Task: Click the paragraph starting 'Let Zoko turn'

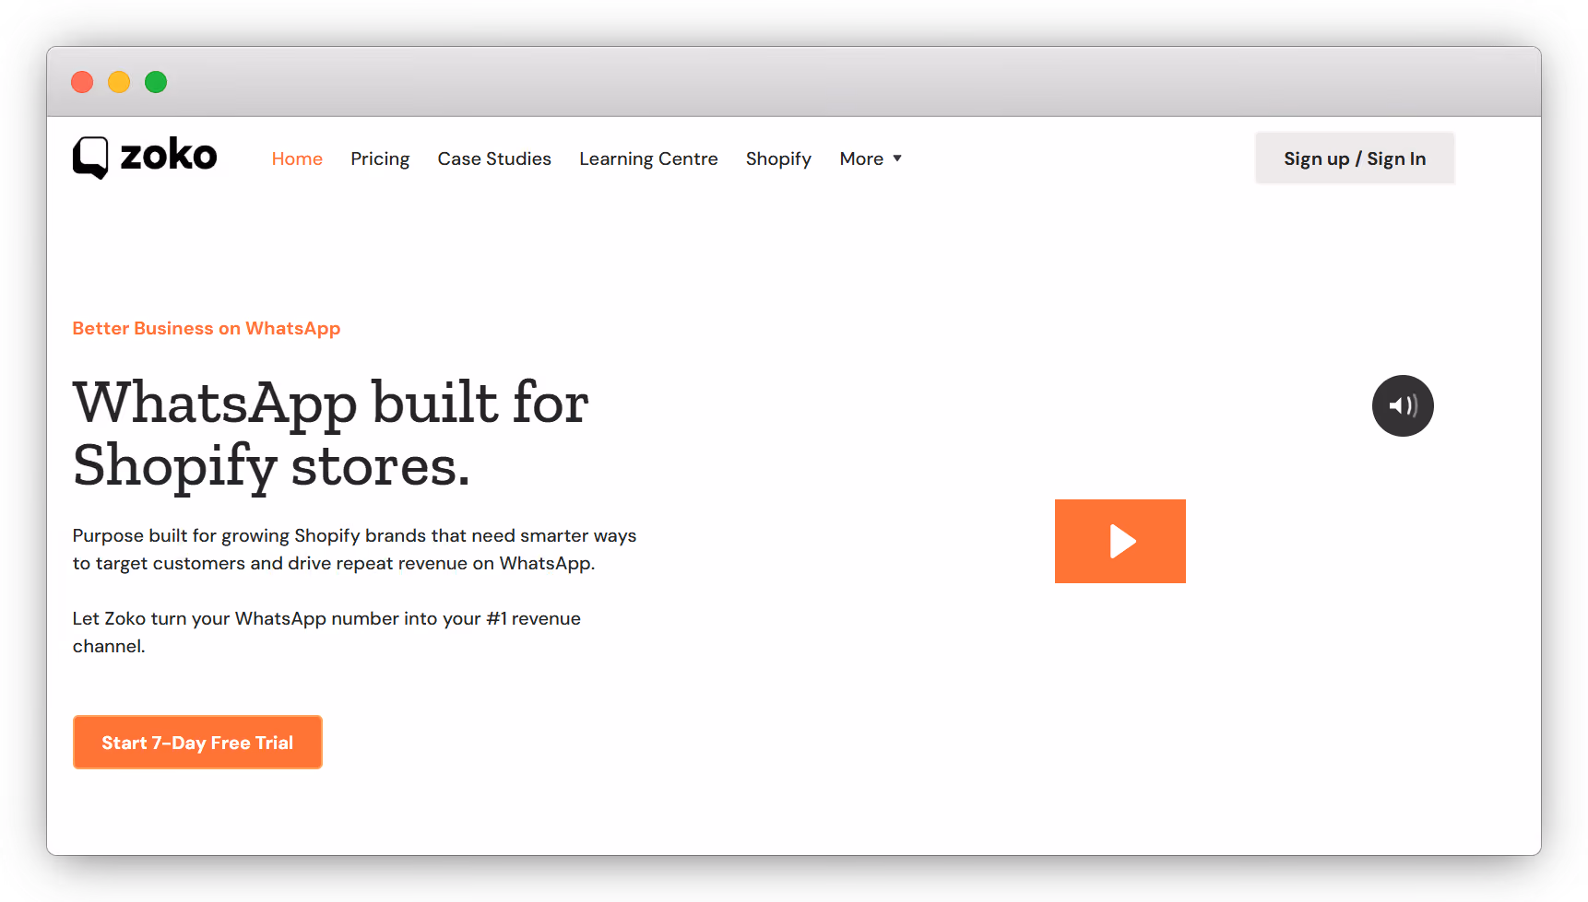Action: coord(326,632)
